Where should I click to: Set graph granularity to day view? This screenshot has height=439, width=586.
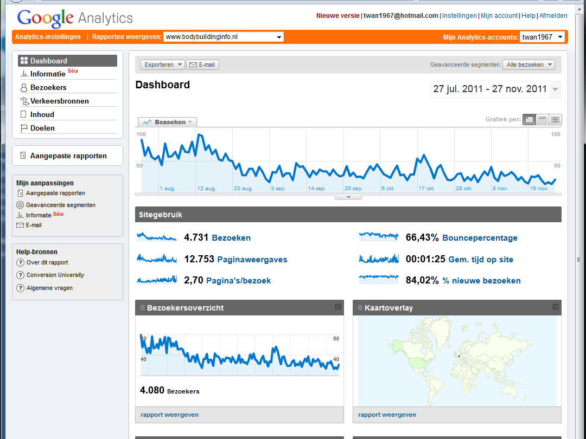(529, 120)
